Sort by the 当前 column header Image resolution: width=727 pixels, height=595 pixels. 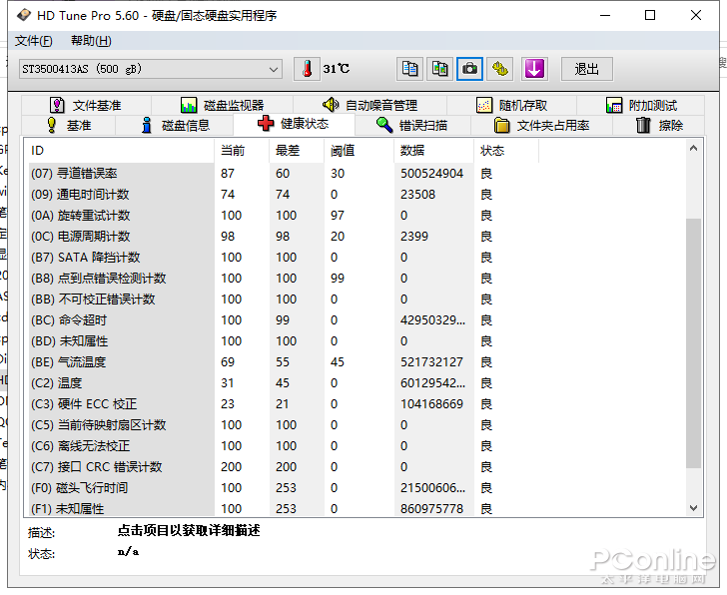242,151
